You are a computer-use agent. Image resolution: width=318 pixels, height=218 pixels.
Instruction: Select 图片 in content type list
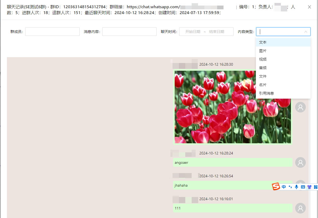(283, 51)
